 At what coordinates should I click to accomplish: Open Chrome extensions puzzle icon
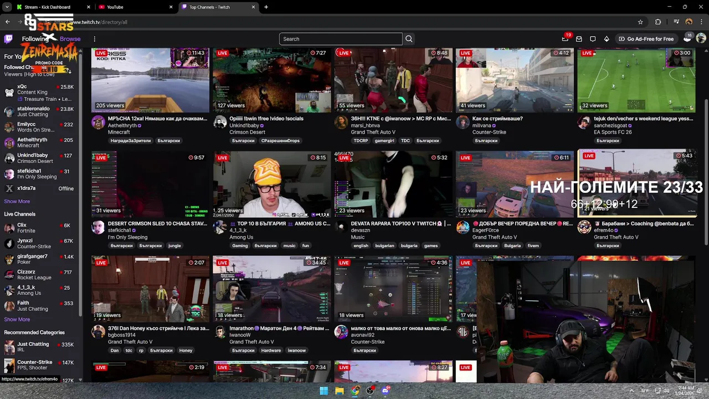(x=658, y=22)
